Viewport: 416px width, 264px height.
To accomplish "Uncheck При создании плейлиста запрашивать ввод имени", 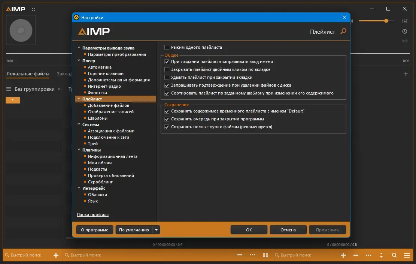I will click(x=167, y=61).
